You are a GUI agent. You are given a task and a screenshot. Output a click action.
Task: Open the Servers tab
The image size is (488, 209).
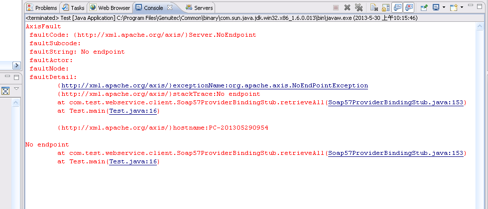[199, 8]
